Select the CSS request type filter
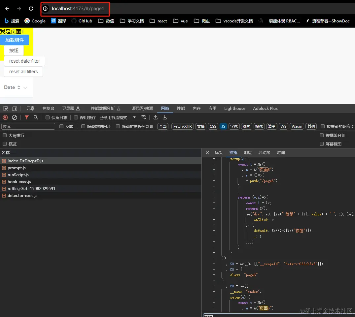Screen dimensions: 355x317 213,126
